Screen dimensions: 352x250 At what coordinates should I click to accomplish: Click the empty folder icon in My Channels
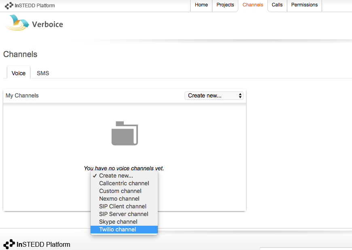coord(125,133)
